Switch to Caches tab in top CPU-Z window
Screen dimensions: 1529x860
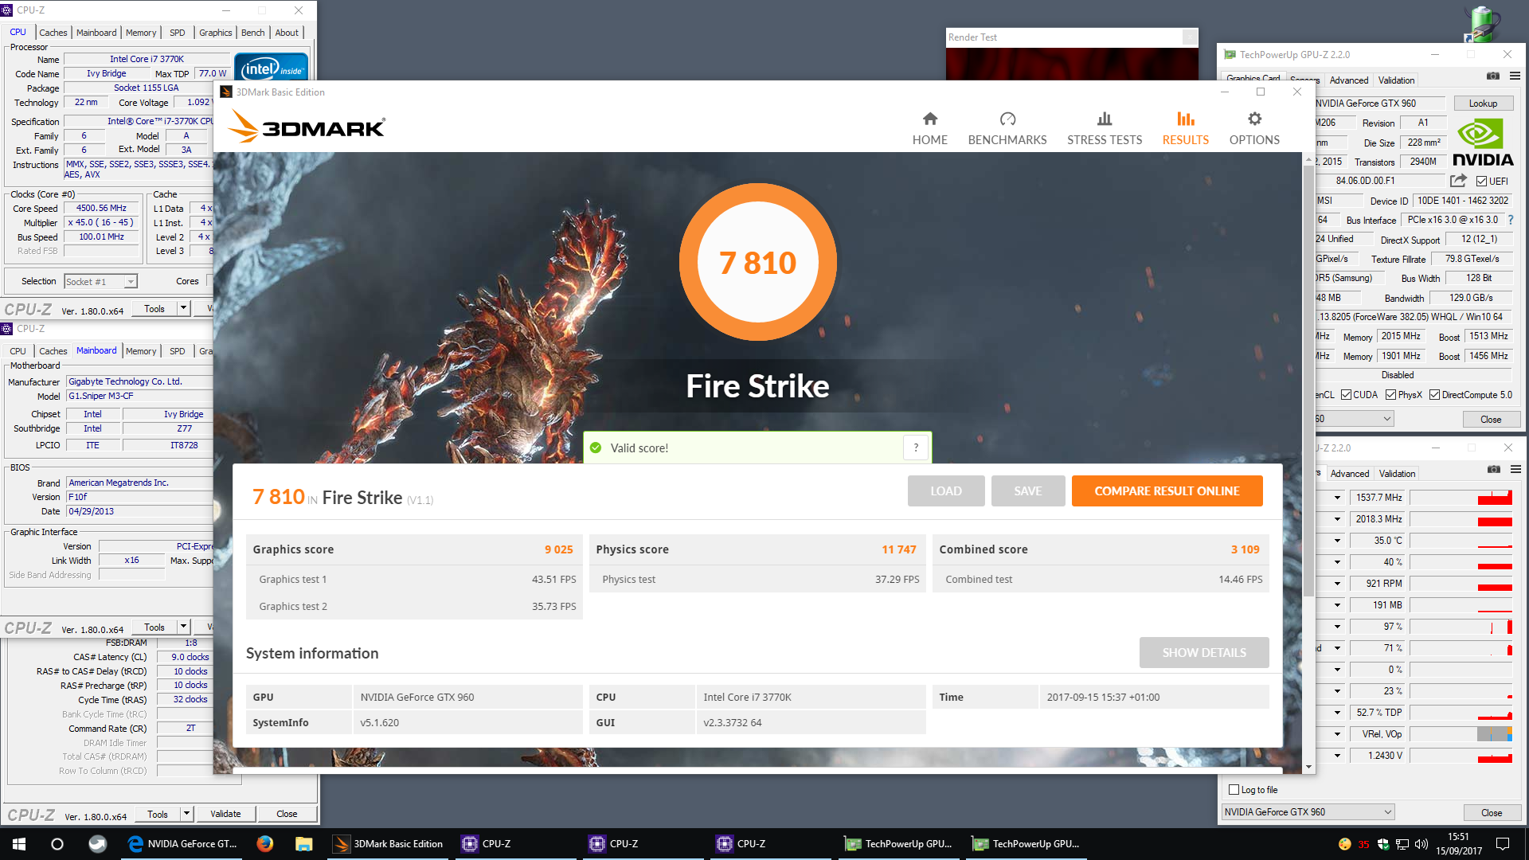53,33
